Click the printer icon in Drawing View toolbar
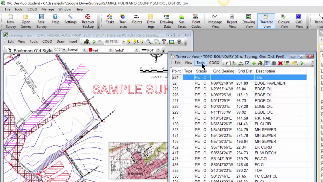Viewport: 323px width, 182px height. point(179,42)
